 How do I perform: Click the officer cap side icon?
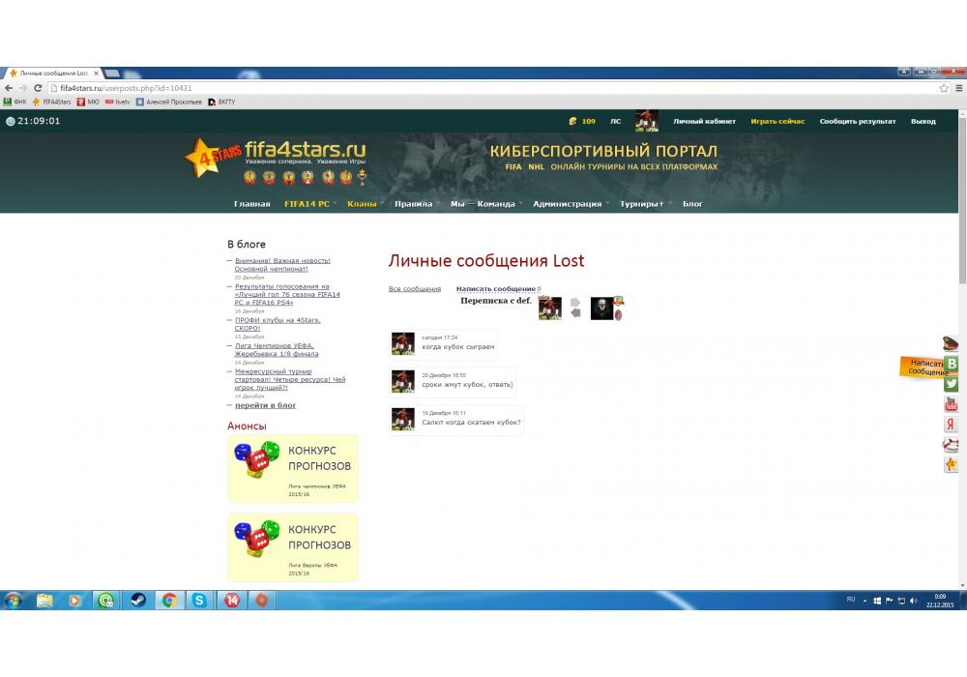click(951, 343)
